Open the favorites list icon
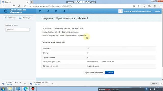 point(144,6)
